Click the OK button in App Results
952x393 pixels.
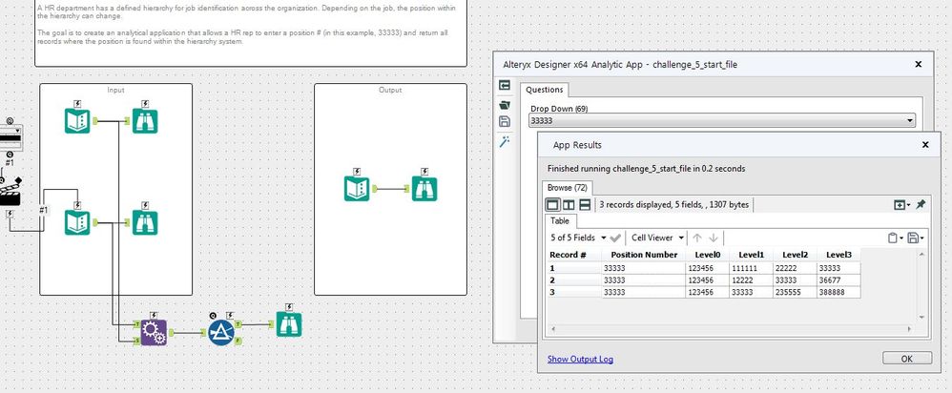coord(906,359)
